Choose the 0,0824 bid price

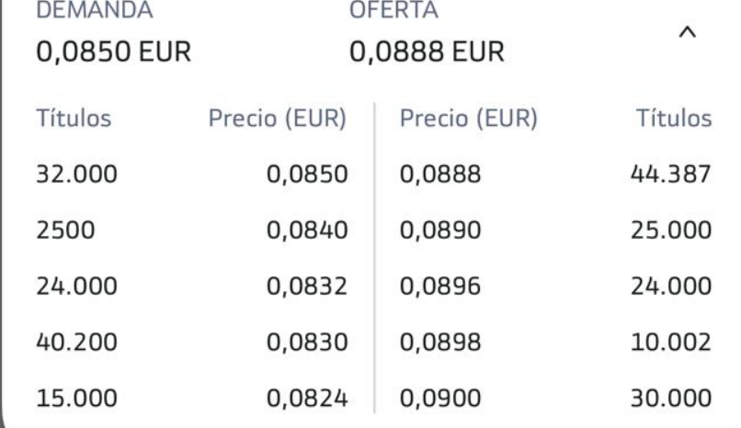coord(306,399)
